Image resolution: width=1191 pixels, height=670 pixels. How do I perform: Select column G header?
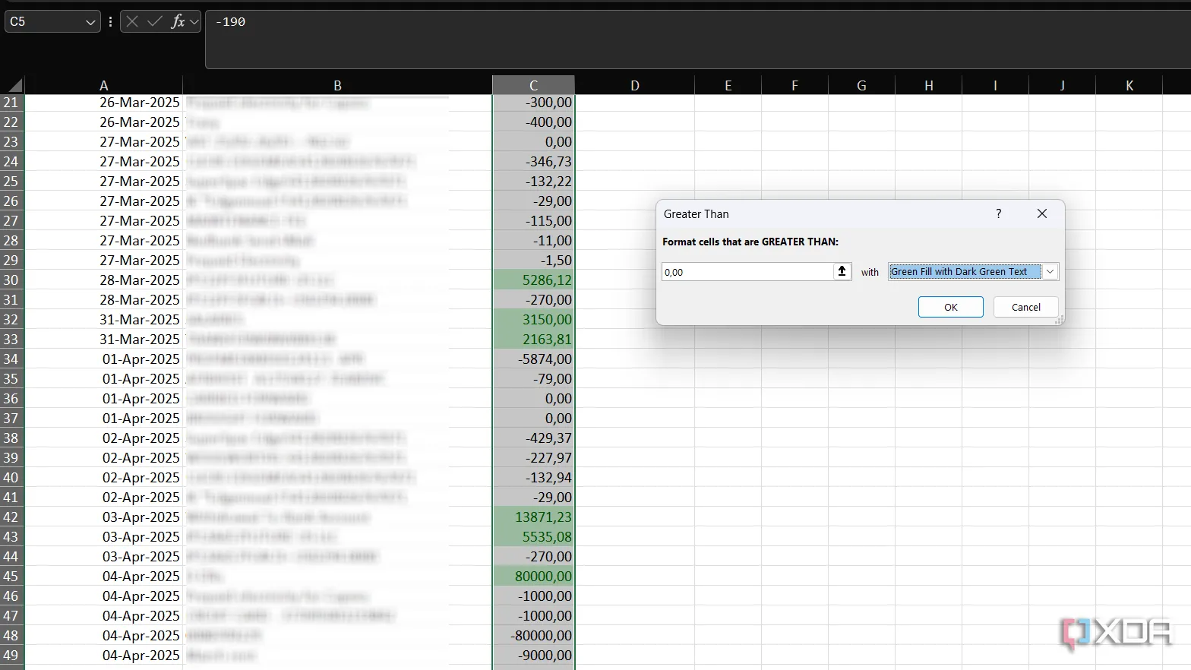click(x=861, y=85)
